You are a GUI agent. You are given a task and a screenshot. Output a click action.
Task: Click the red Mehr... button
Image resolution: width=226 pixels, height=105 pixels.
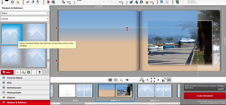tap(7, 72)
